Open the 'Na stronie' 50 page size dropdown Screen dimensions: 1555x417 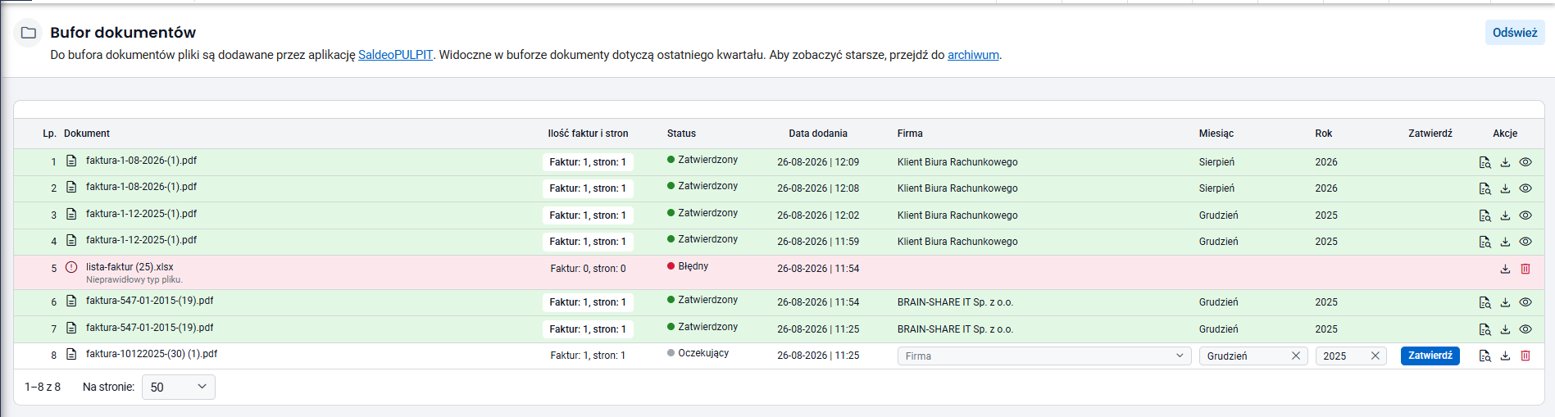[x=179, y=387]
